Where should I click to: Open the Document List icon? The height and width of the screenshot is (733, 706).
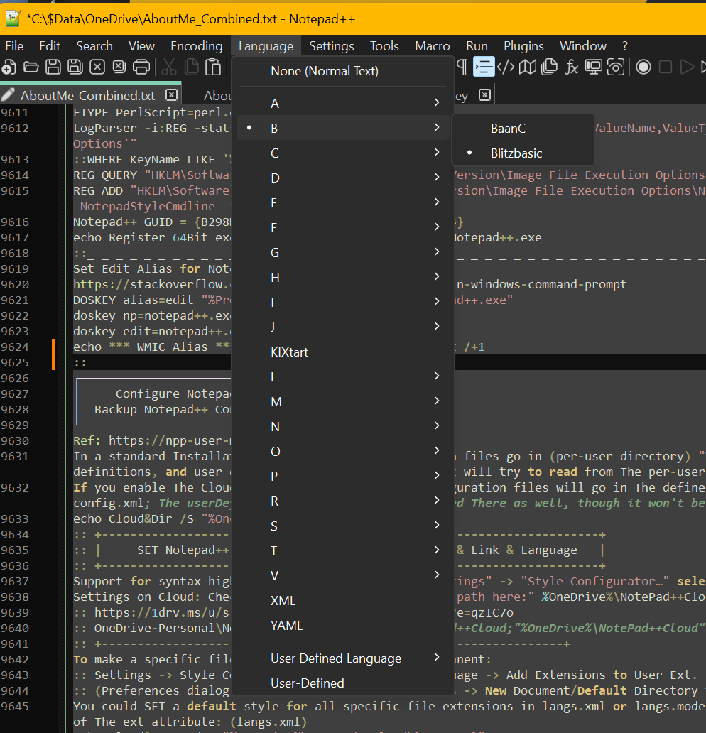549,67
